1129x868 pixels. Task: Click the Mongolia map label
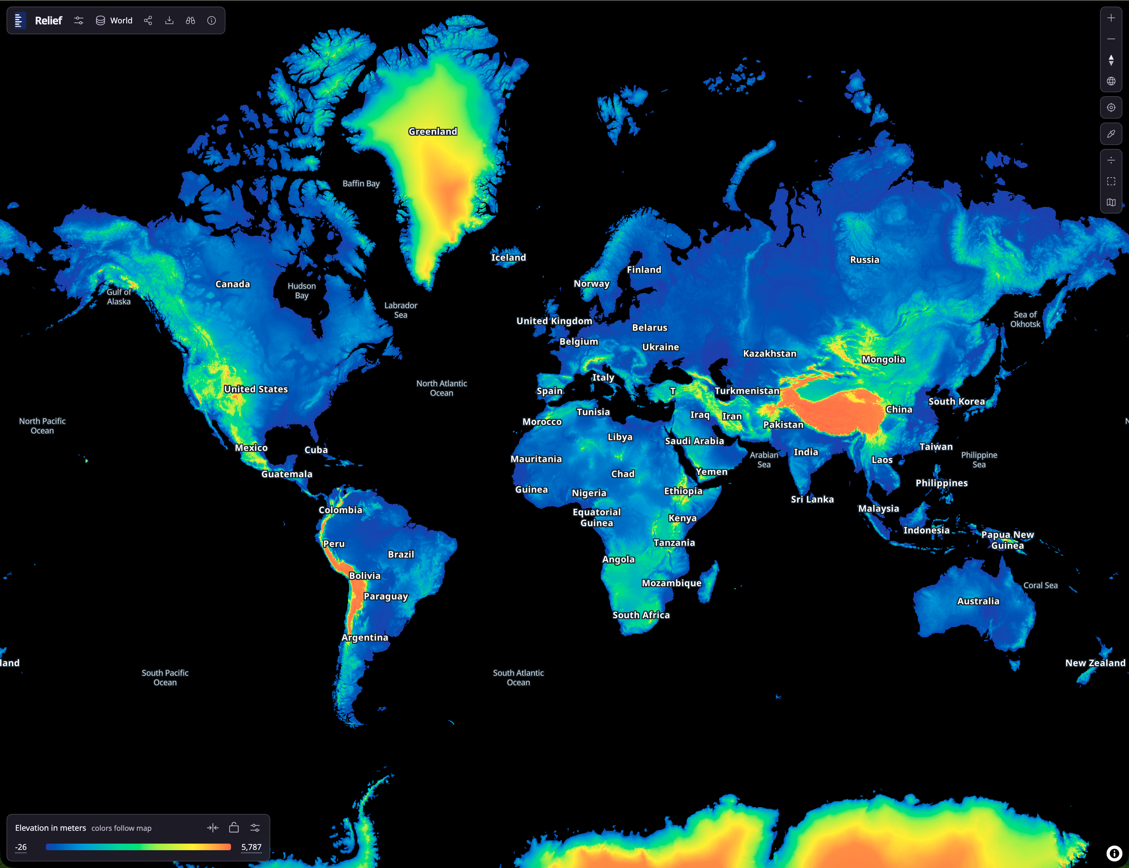(x=883, y=360)
